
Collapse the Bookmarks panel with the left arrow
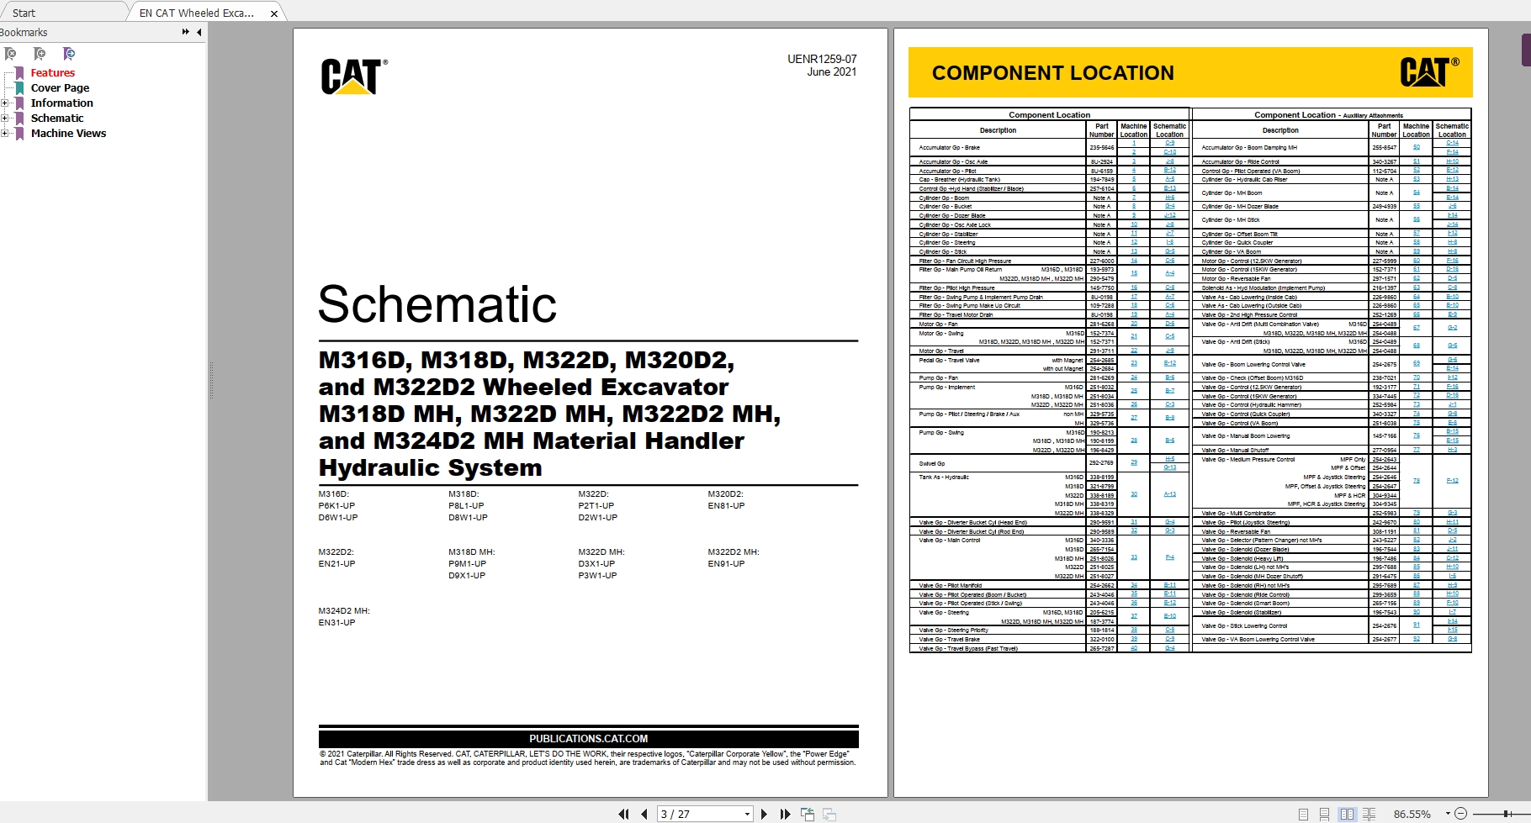coord(199,32)
